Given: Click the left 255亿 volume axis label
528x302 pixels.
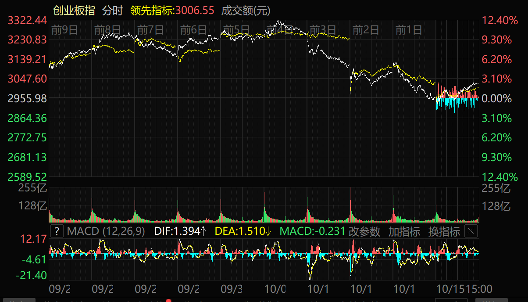Looking at the screenshot, I should (x=32, y=189).
